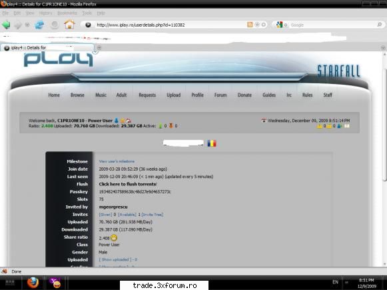Open the Tools menu
This screenshot has width=387, height=290.
coord(87,13)
